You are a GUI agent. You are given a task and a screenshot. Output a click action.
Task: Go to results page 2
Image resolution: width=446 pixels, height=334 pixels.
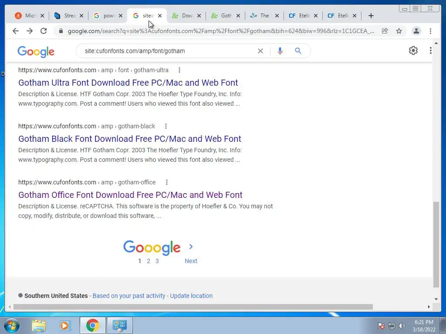click(x=149, y=261)
